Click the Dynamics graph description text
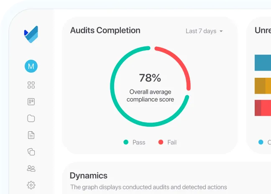 (x=148, y=187)
